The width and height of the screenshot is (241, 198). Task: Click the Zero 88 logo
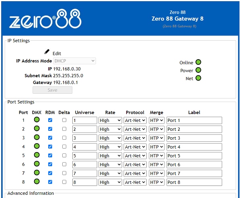[x=45, y=19]
